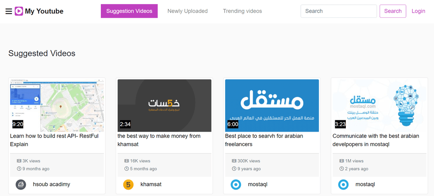Click the Search button
The height and width of the screenshot is (196, 434).
(x=393, y=11)
